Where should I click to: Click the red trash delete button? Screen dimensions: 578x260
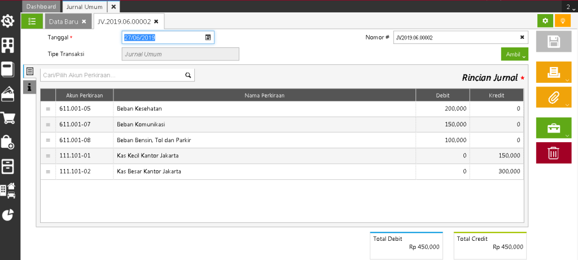553,153
